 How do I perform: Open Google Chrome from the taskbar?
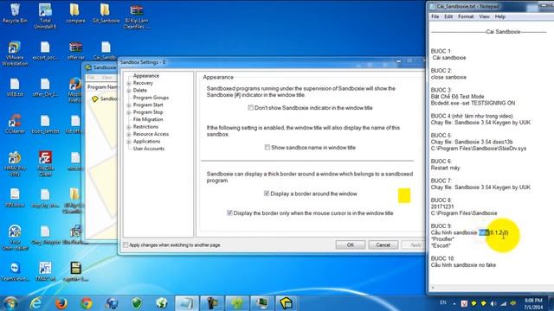(x=87, y=303)
